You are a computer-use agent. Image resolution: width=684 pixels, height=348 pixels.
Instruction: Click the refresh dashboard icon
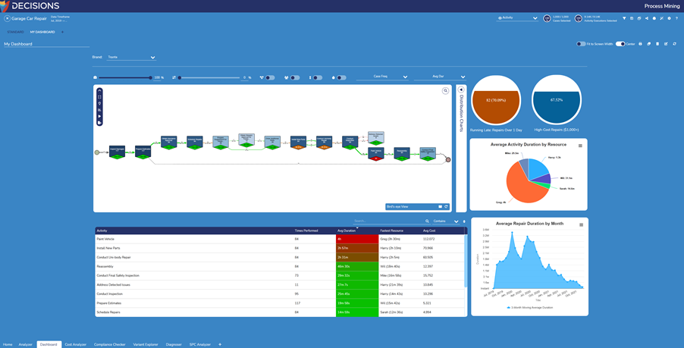pyautogui.click(x=674, y=44)
